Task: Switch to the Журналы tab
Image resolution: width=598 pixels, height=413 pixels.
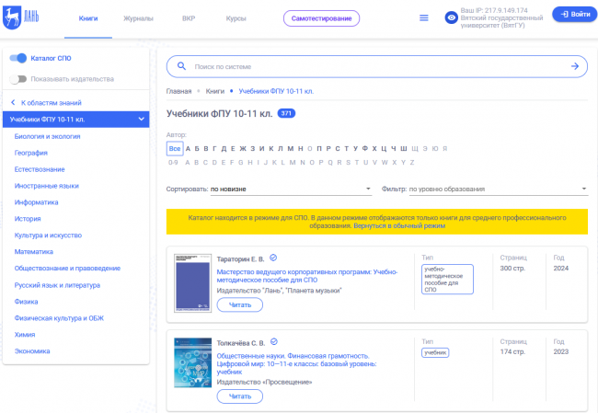Action: (138, 17)
